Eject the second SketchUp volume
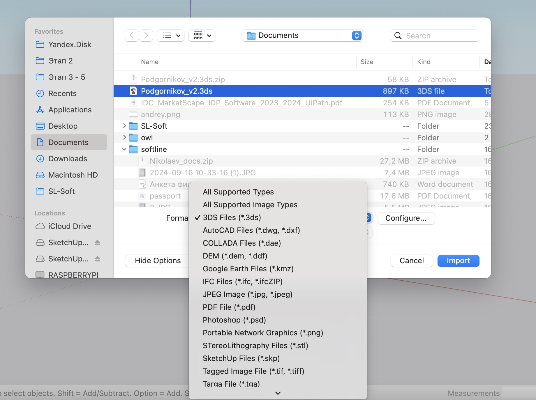 click(x=97, y=259)
